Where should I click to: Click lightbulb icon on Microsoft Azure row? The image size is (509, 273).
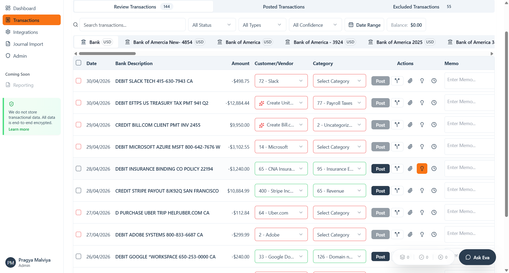click(422, 147)
